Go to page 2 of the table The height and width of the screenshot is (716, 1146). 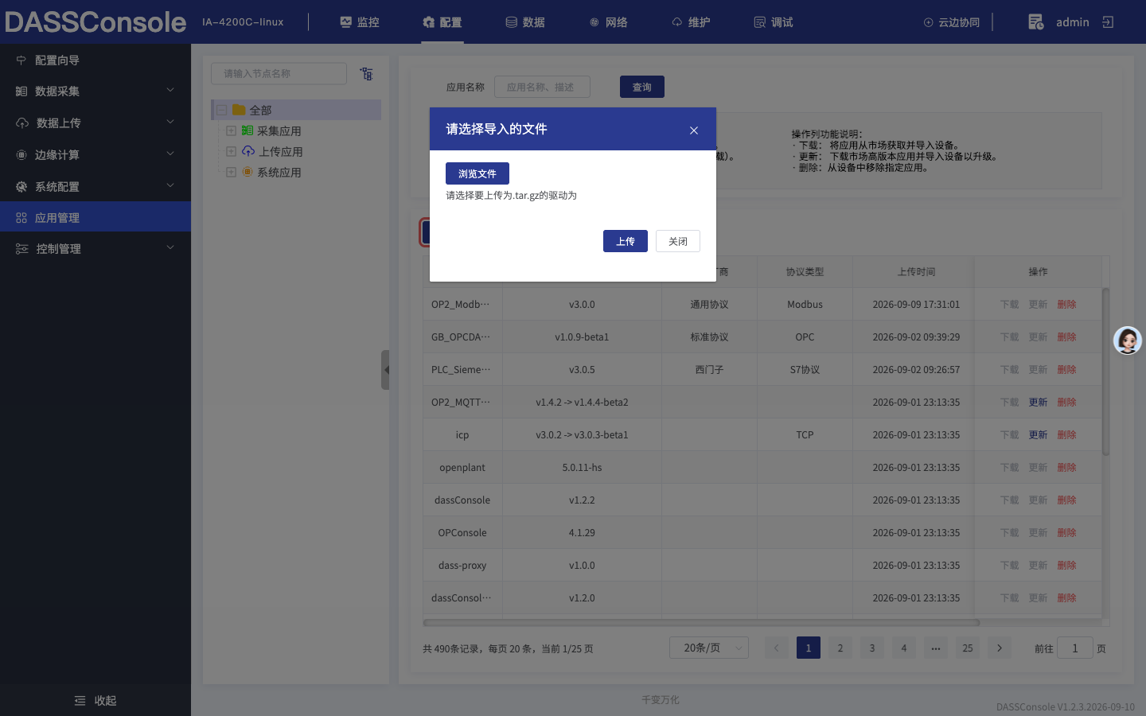point(840,648)
